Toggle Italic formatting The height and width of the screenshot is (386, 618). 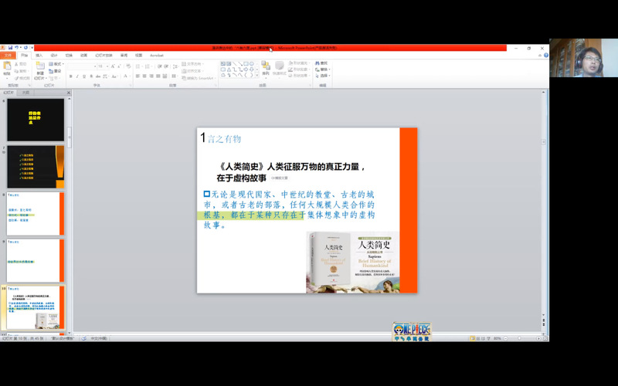point(77,76)
